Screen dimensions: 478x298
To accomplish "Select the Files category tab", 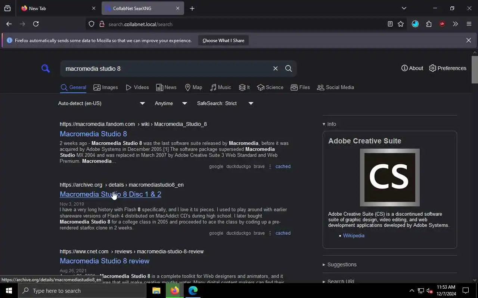I will [300, 87].
